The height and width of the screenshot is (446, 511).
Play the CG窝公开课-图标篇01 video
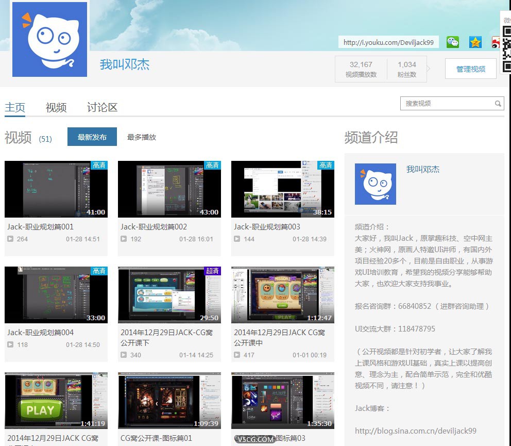tap(169, 400)
